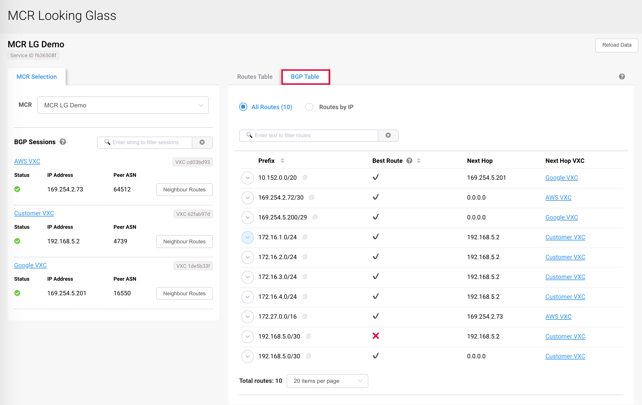Click the Best Route help icon
Viewport: 642px width, 405px height.
click(409, 160)
